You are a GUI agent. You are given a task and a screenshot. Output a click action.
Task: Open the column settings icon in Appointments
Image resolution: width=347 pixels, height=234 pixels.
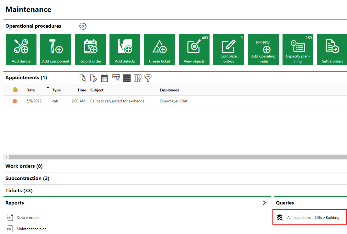[x=137, y=78]
